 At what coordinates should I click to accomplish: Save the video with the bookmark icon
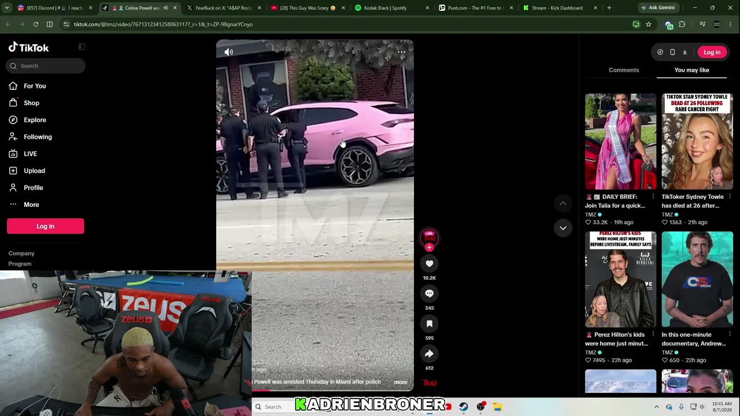click(429, 324)
